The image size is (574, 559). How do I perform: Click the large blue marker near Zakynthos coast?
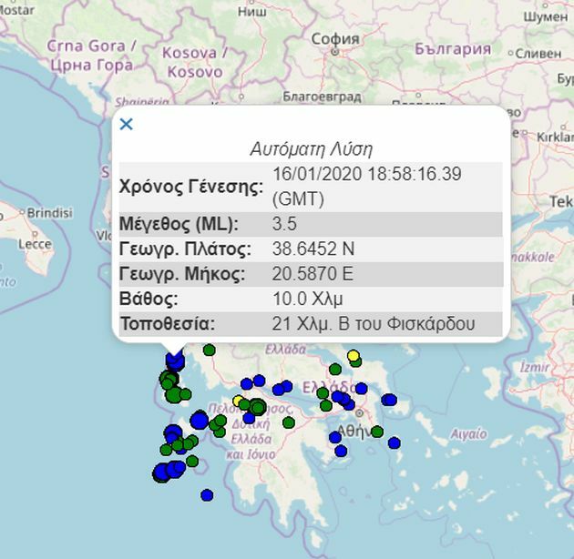[x=200, y=421]
